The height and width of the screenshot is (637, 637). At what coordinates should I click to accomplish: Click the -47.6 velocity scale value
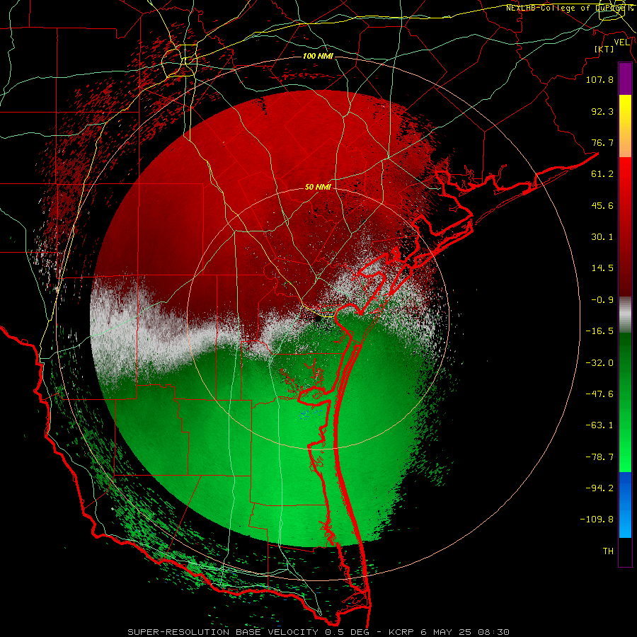pos(599,394)
